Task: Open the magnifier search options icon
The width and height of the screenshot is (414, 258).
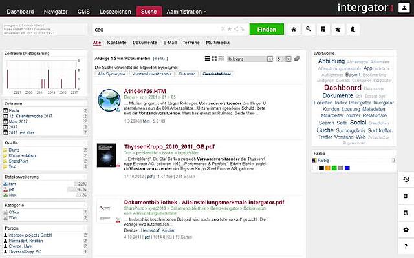Action: click(308, 29)
